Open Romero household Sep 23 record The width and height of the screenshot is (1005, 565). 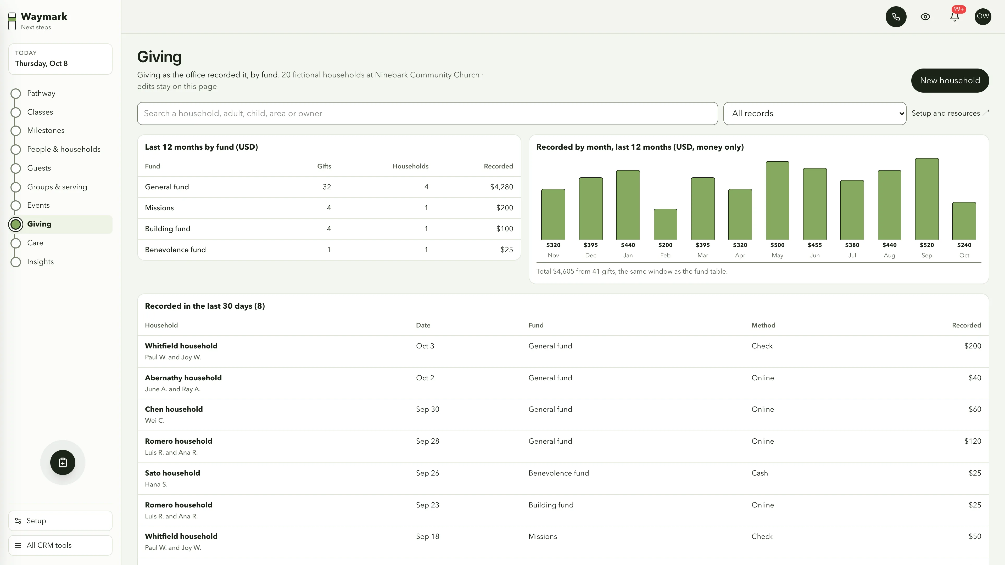coord(563,510)
